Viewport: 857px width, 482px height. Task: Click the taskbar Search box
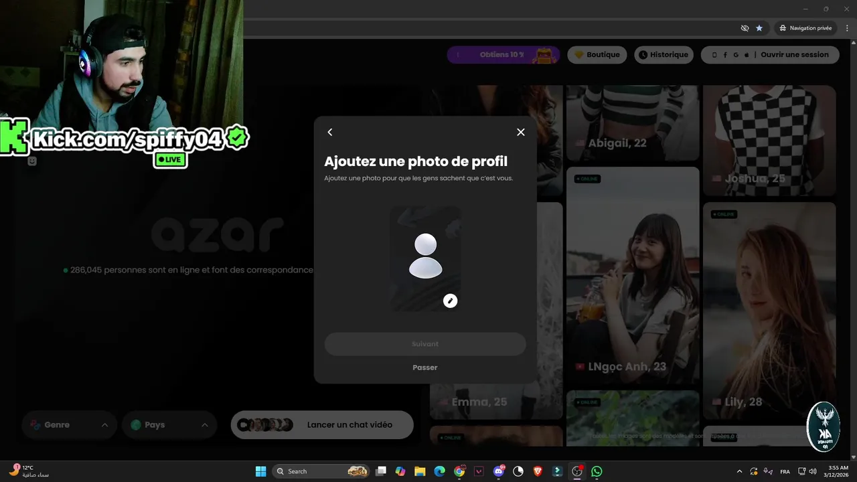click(321, 471)
